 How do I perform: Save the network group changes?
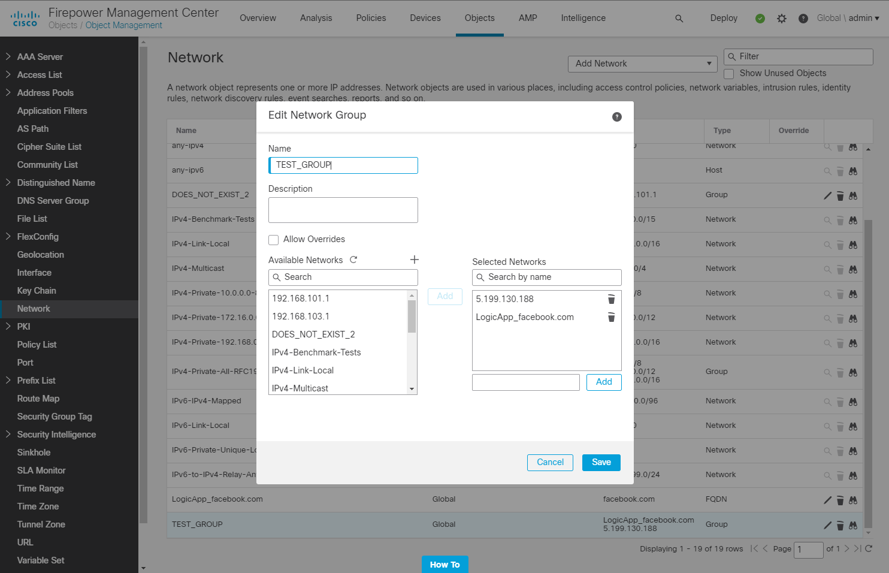[601, 462]
